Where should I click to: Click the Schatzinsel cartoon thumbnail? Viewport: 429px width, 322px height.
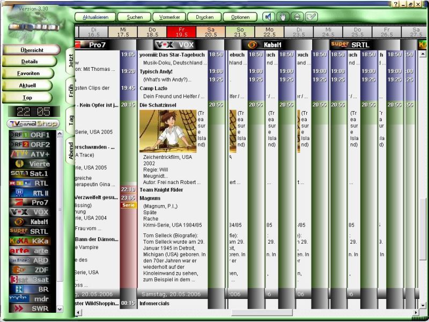pyautogui.click(x=168, y=131)
